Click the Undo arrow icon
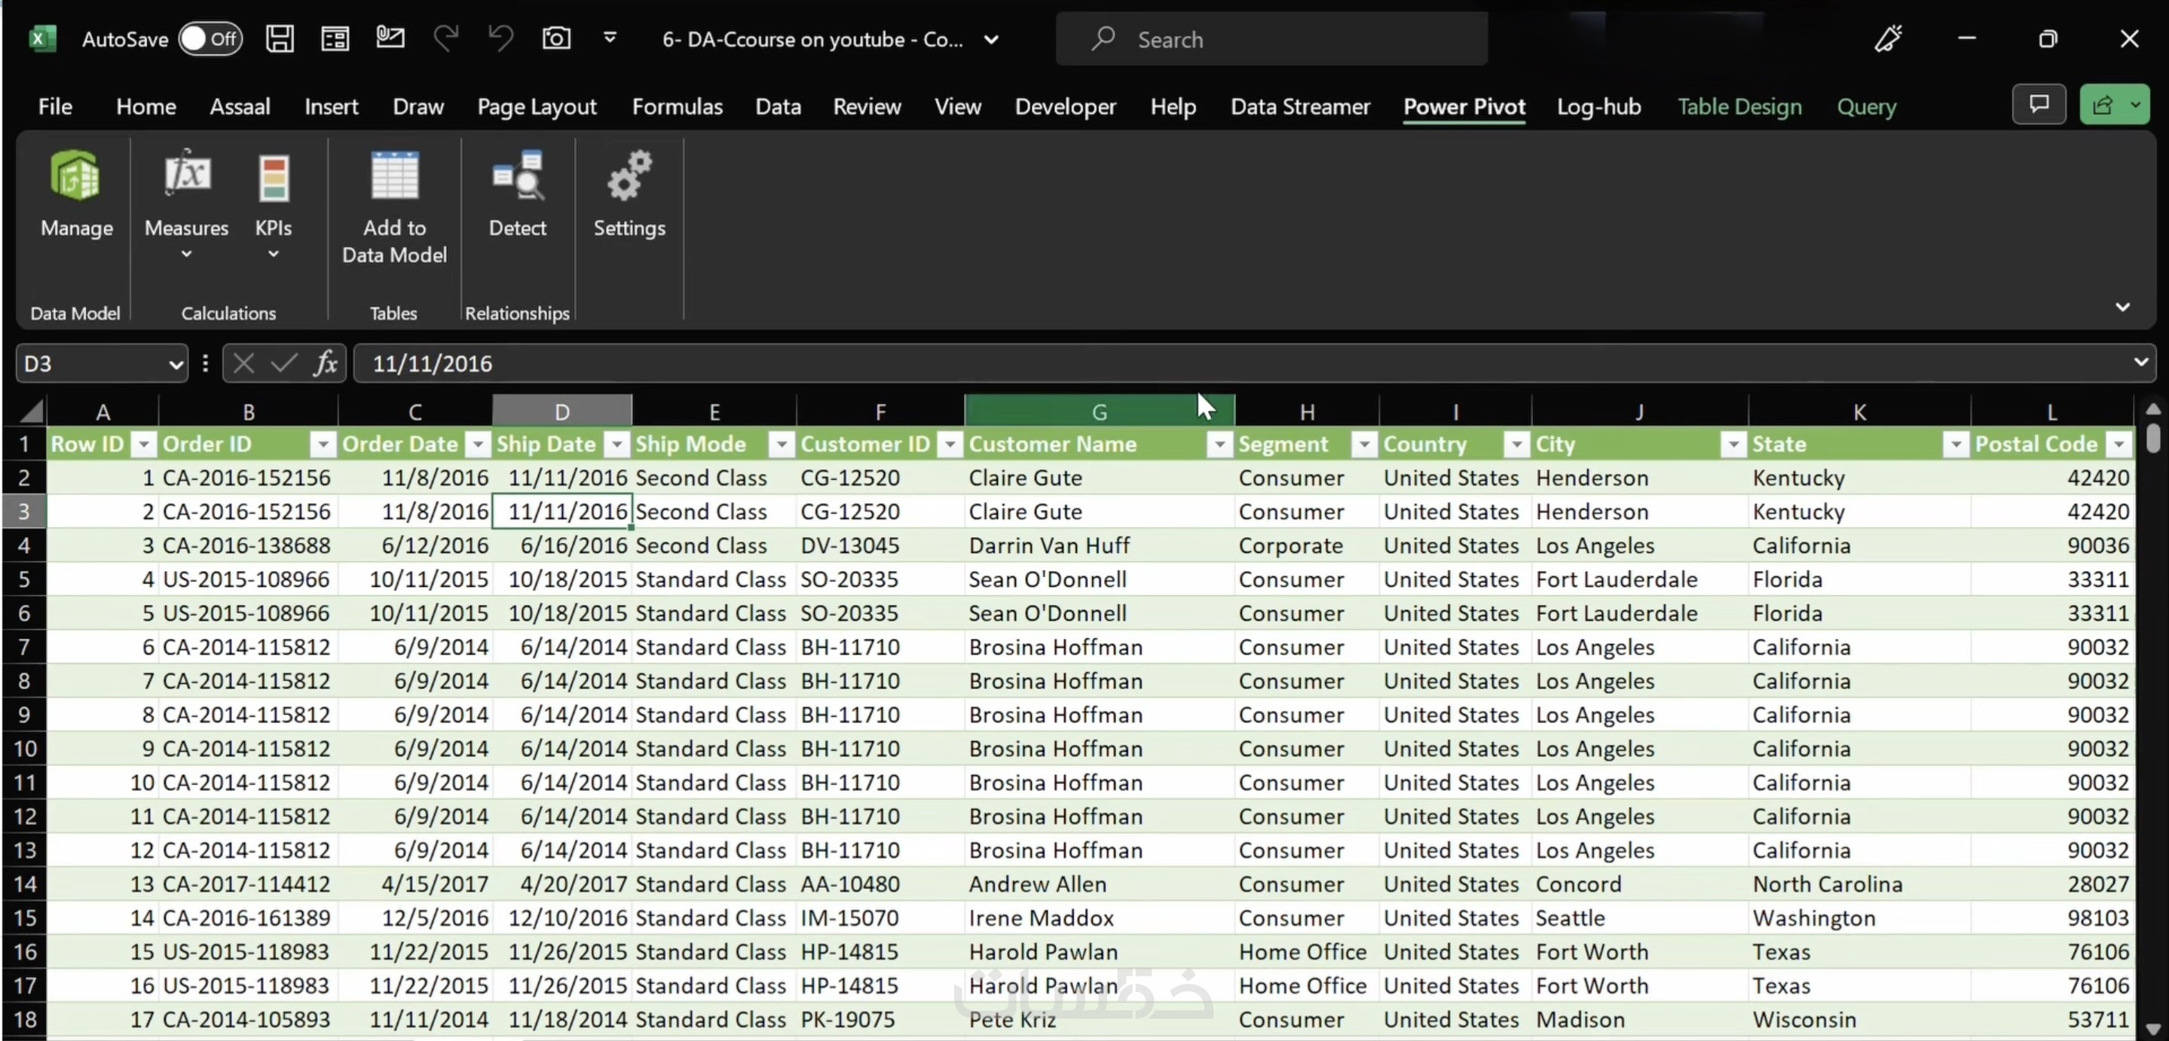The height and width of the screenshot is (1041, 2169). point(500,38)
